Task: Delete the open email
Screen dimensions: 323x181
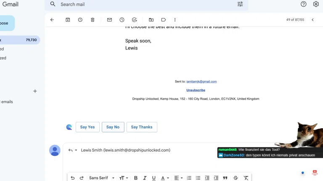Action: pyautogui.click(x=93, y=20)
